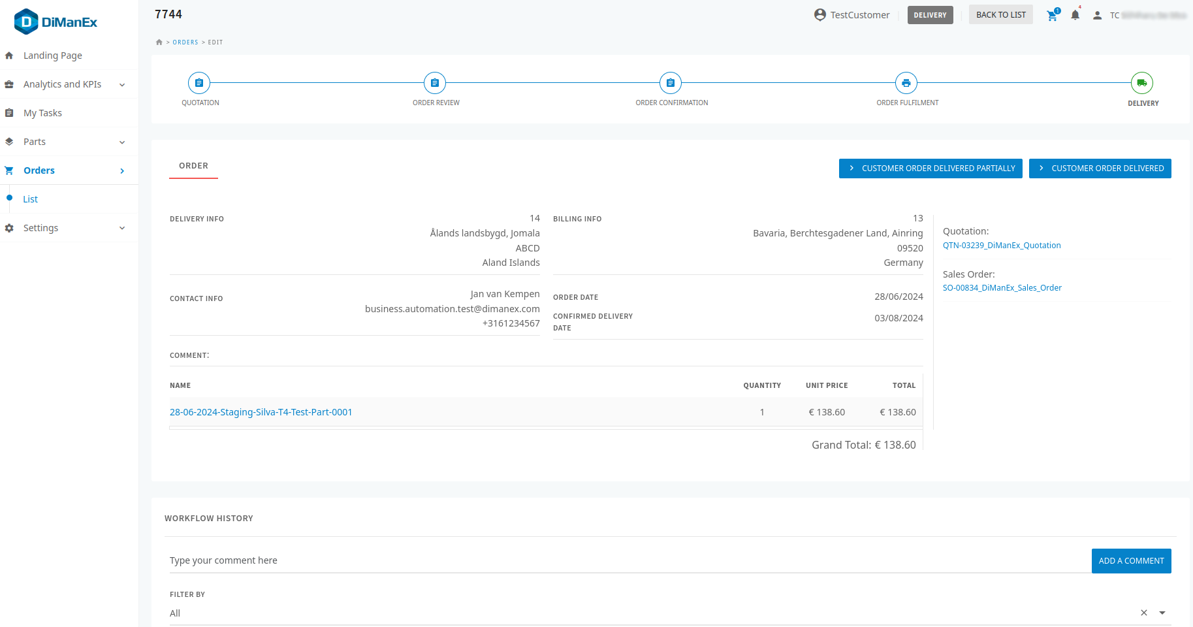Focus the comment input field

(630, 560)
